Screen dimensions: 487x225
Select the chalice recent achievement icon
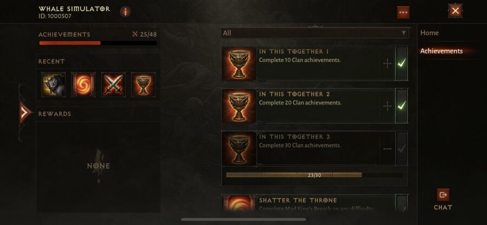pyautogui.click(x=143, y=85)
